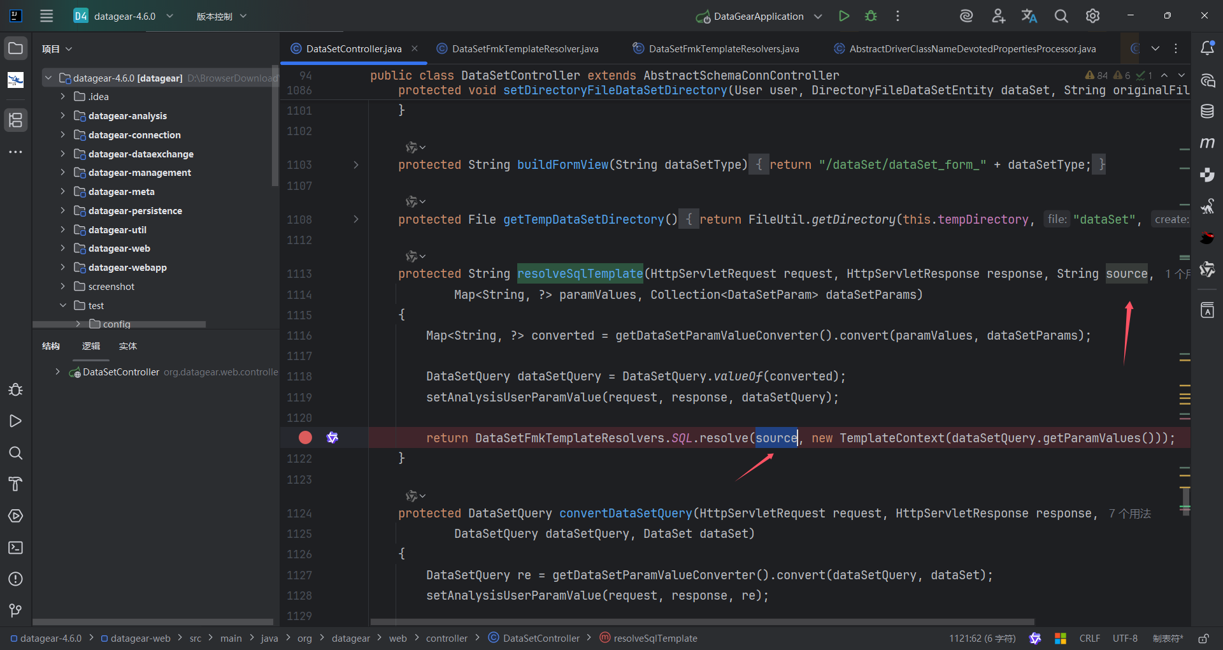1223x650 pixels.
Task: Click the 7 个用法 usages hint
Action: point(1129,514)
